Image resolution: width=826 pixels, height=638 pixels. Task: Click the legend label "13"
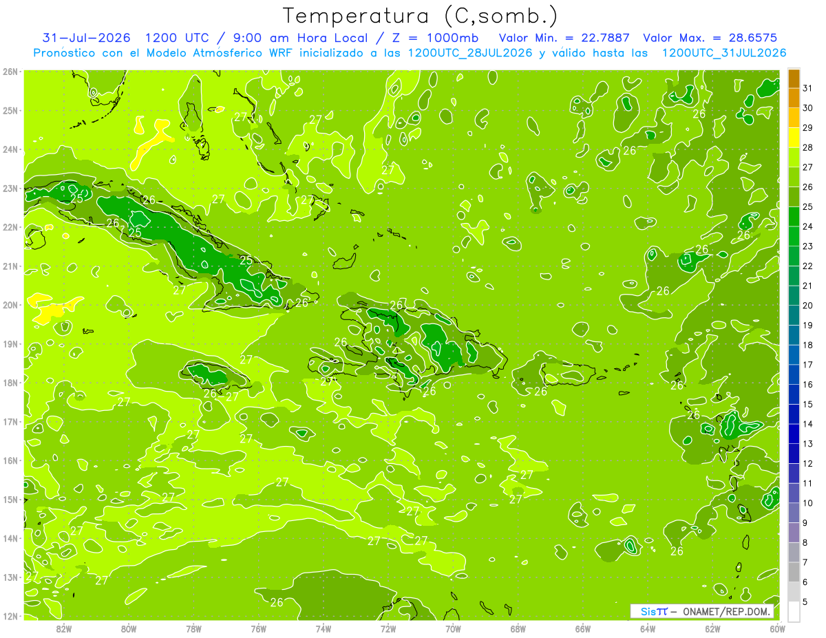[x=807, y=443]
